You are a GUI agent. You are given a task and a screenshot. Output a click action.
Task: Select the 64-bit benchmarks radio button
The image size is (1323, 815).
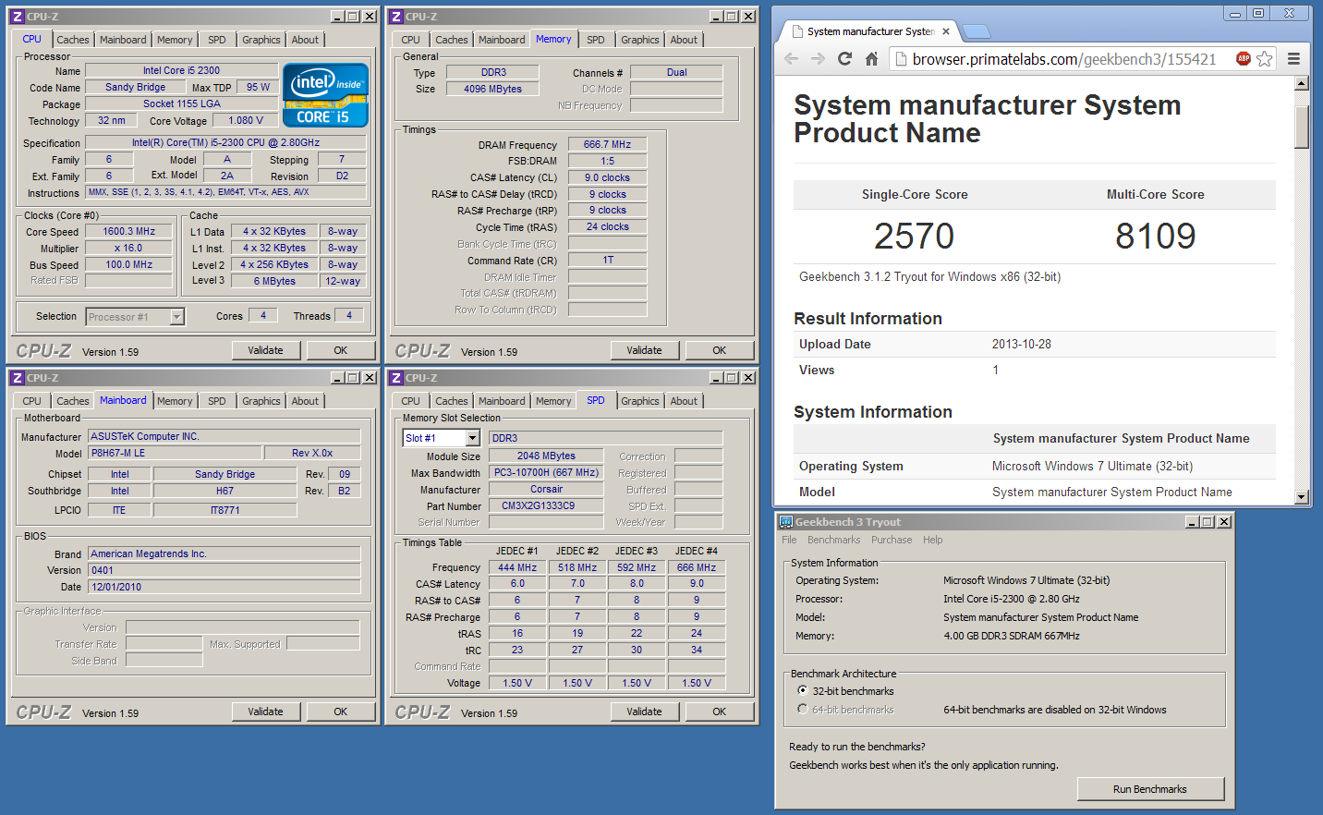[x=802, y=709]
